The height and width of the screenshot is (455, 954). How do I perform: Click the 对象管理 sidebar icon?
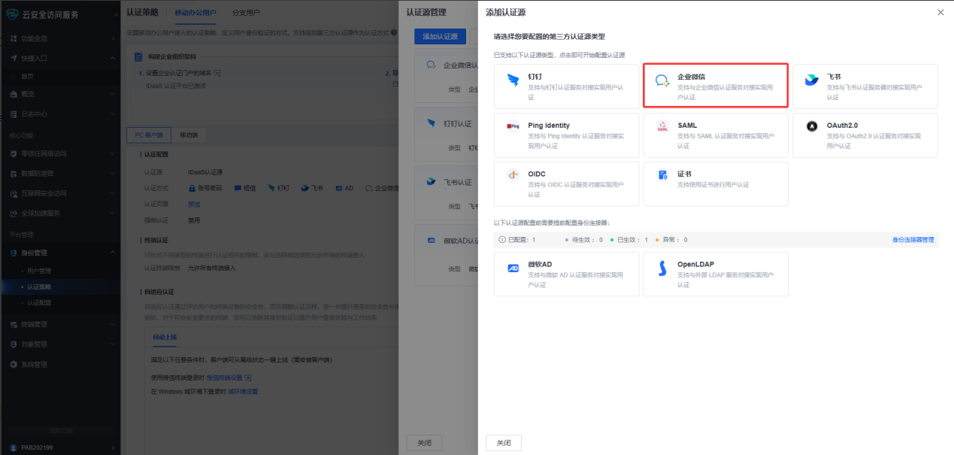[14, 344]
